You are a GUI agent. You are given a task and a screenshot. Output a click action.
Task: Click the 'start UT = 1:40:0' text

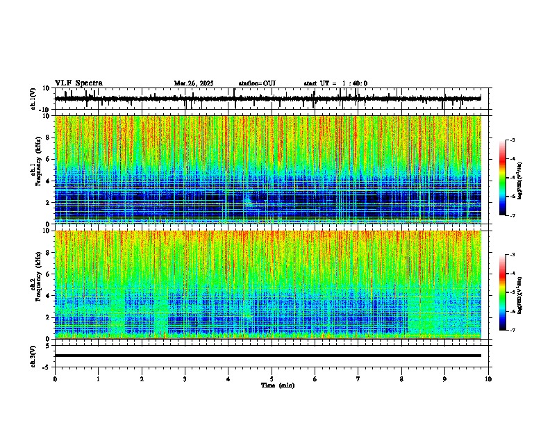click(335, 83)
